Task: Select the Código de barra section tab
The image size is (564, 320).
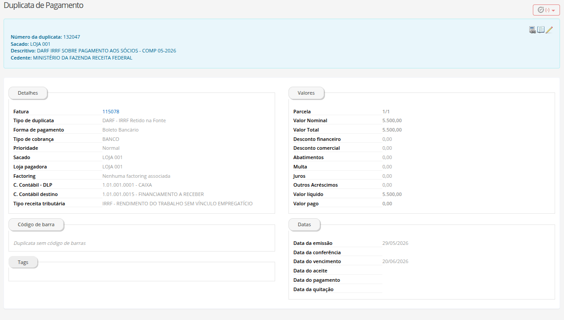Action: point(36,225)
